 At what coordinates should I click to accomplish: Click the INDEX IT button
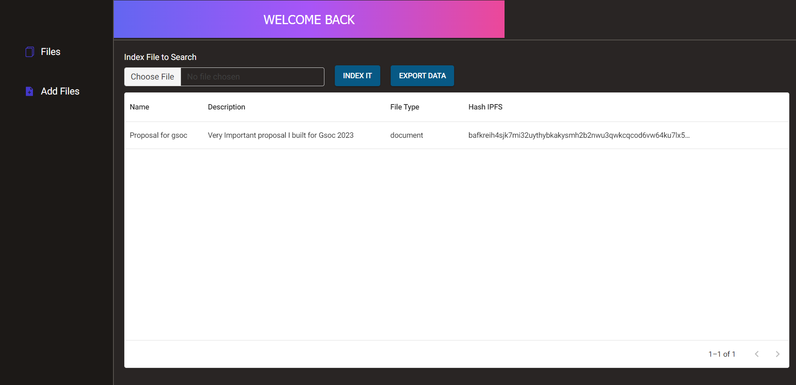[357, 76]
